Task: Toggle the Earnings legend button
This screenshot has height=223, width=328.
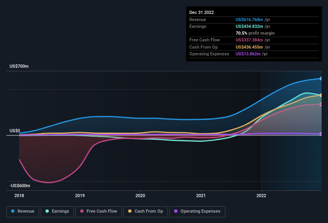Action: (57, 211)
